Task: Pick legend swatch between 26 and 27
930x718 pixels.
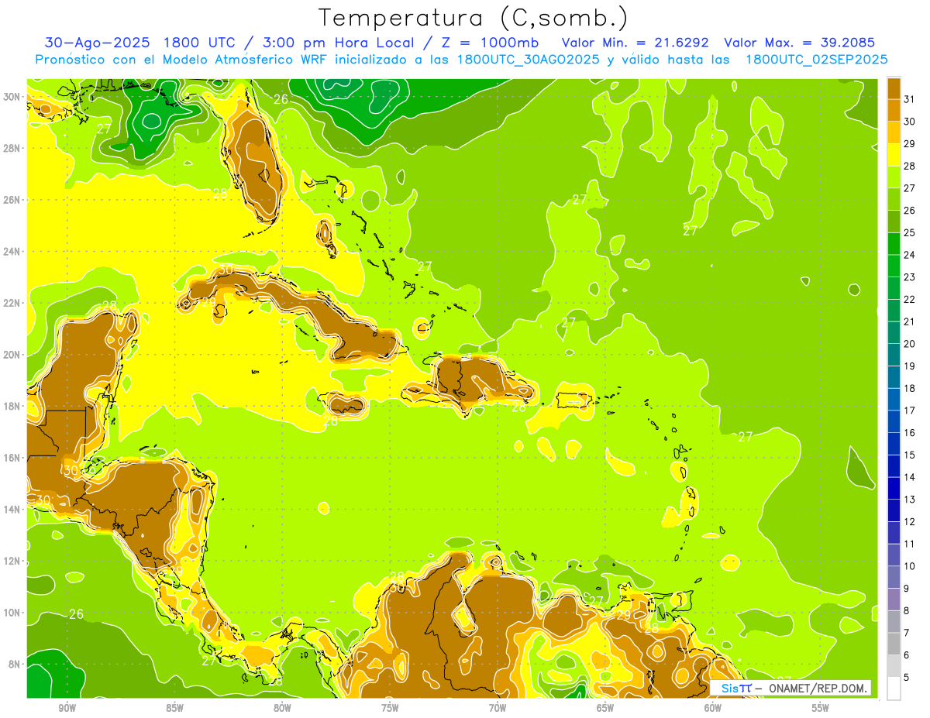Action: click(x=894, y=198)
